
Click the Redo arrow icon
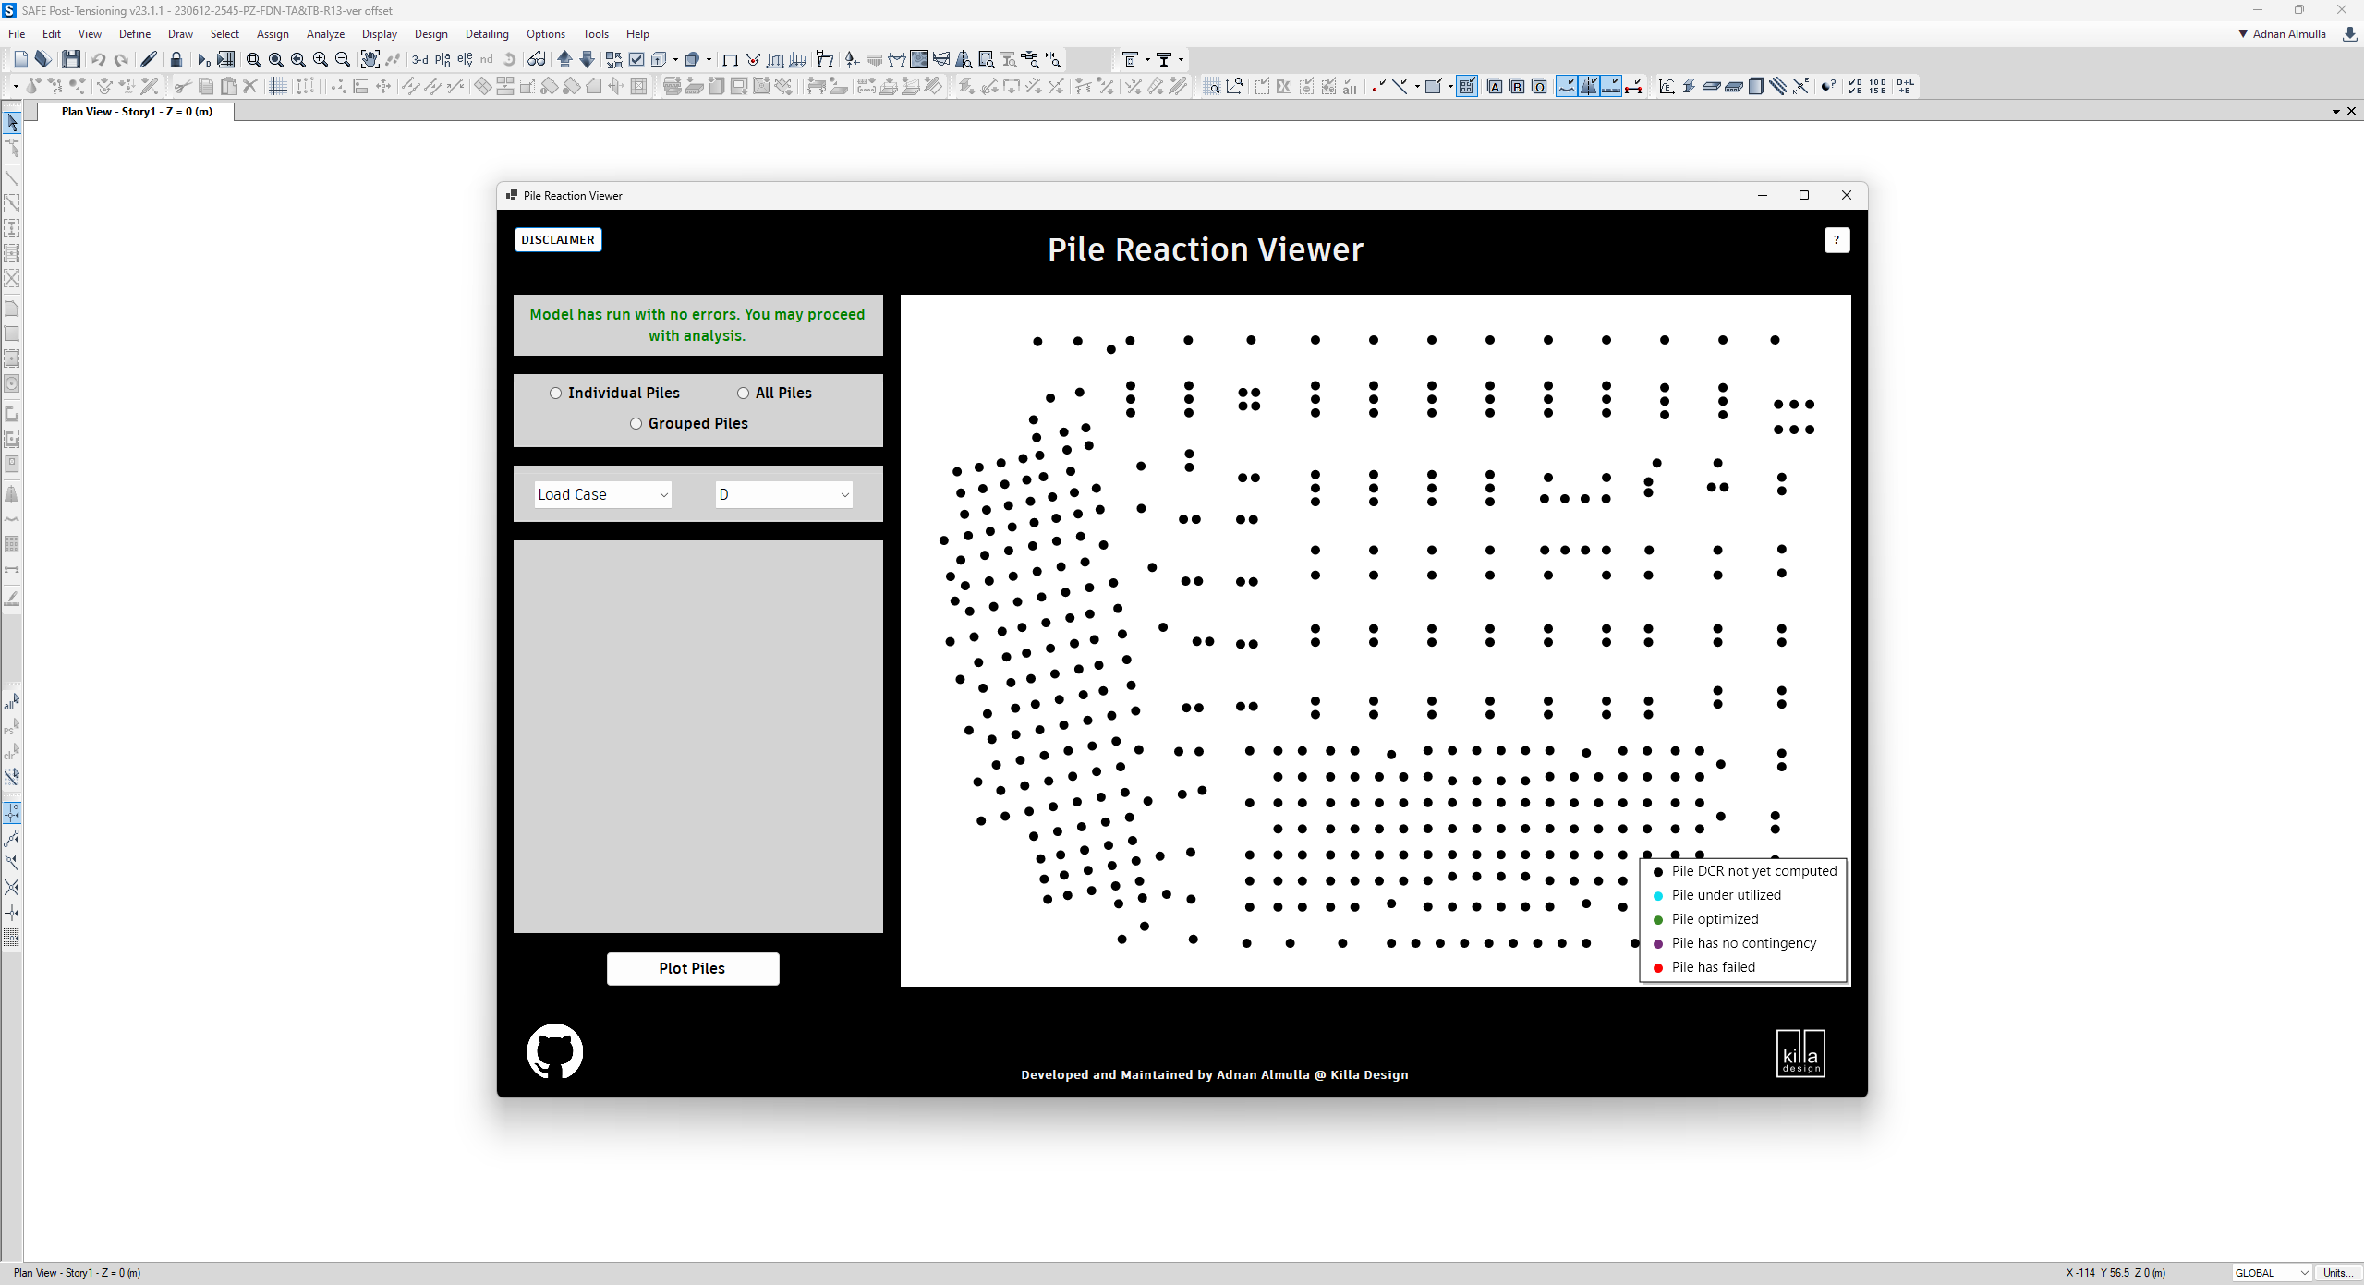[x=121, y=59]
